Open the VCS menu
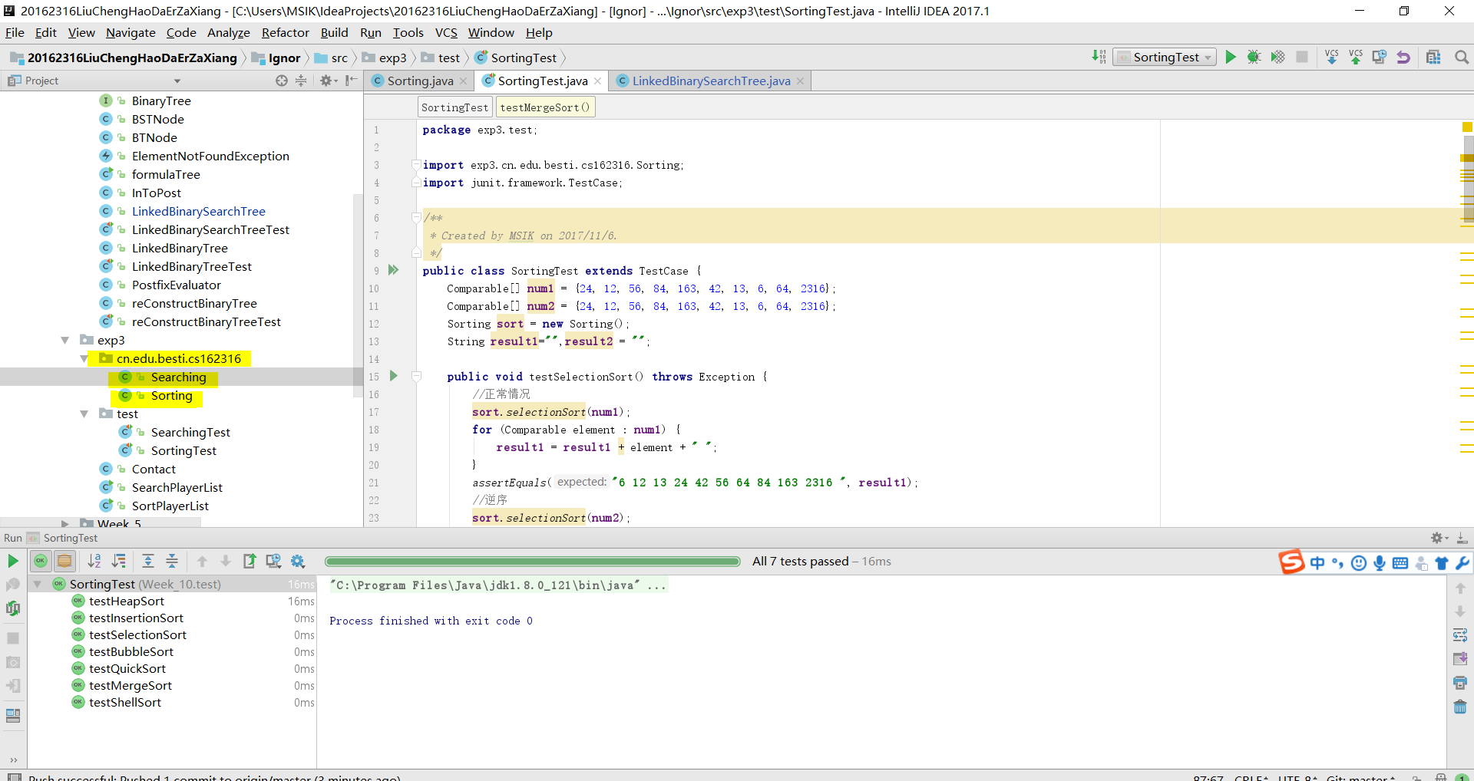This screenshot has width=1474, height=781. click(446, 32)
